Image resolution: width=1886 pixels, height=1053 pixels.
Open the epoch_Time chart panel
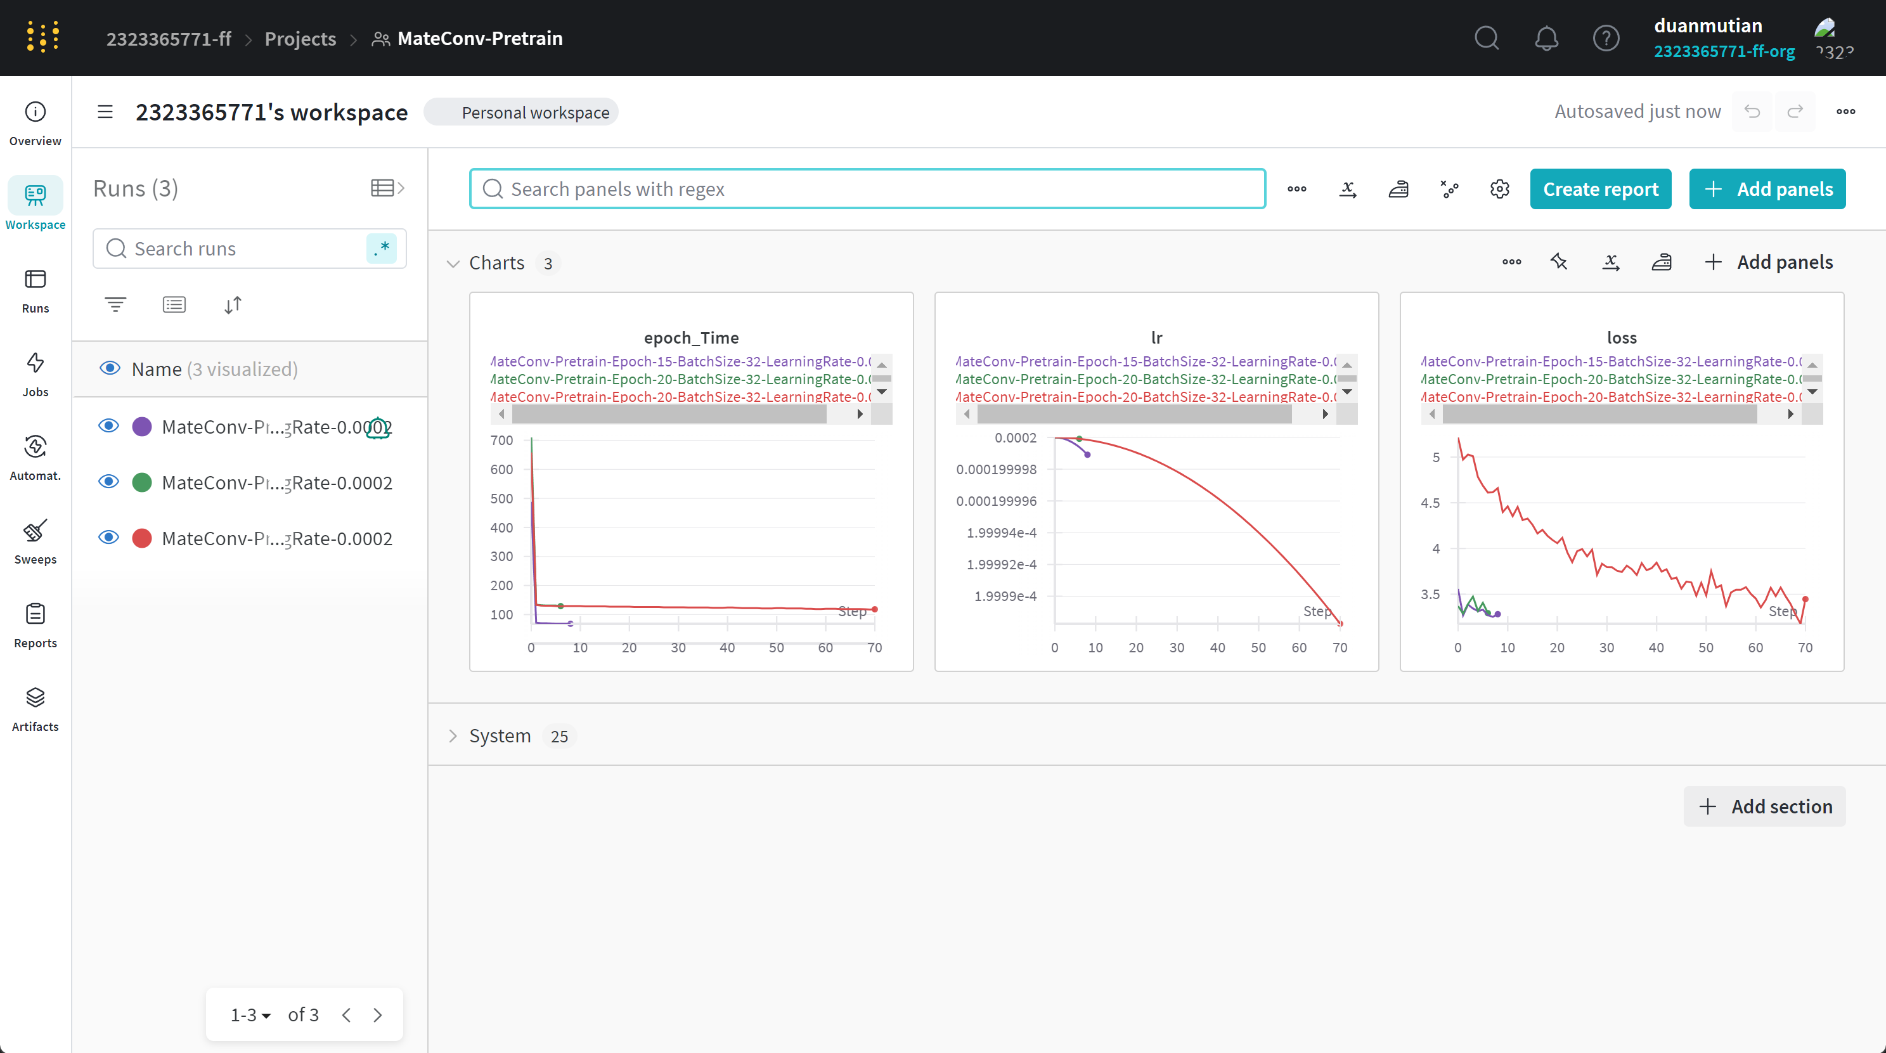pos(691,482)
